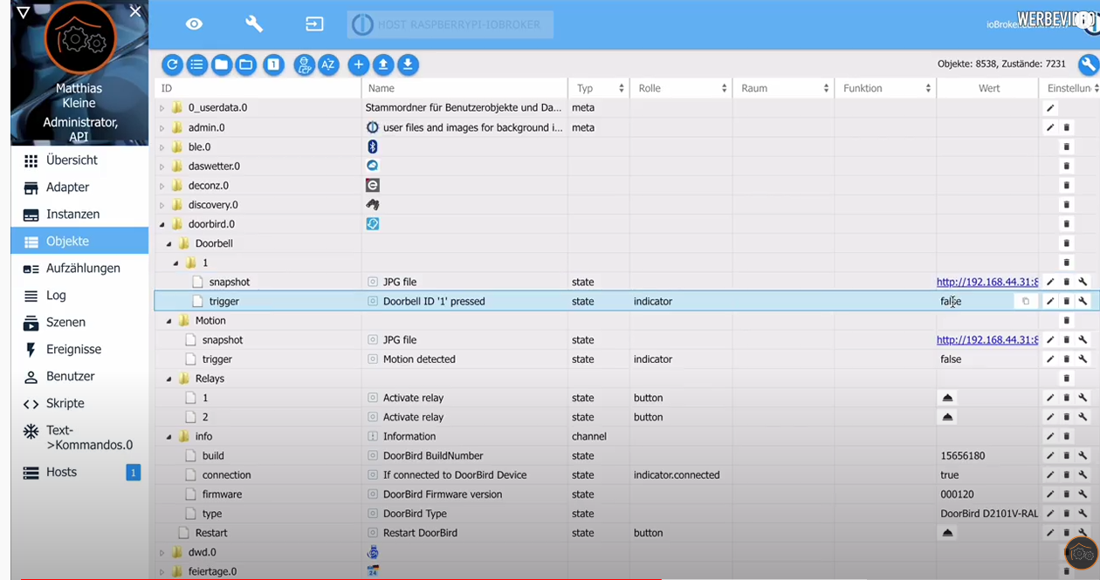The image size is (1100, 580).
Task: Open Hosts in sidebar
Action: (79, 473)
